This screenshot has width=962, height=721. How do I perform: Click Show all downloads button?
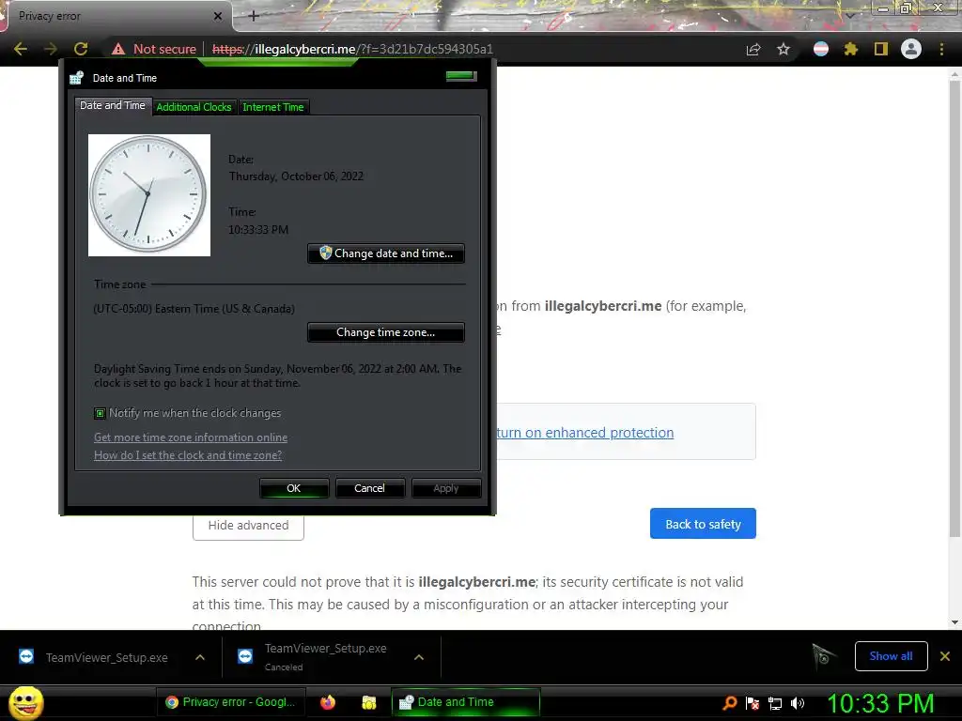pyautogui.click(x=891, y=656)
